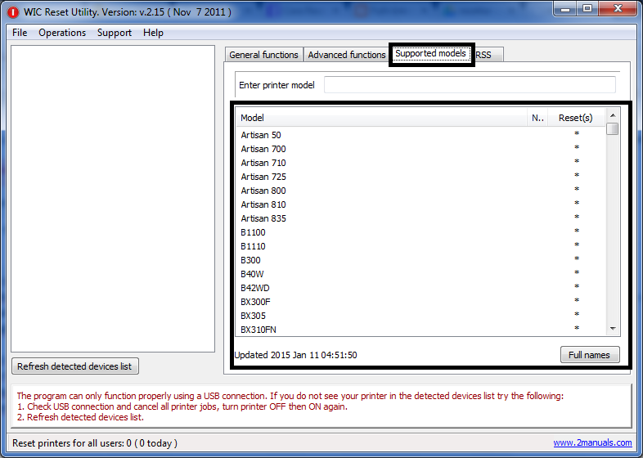Screen dimensions: 643x458
Task: Open the File menu
Action: (x=20, y=33)
